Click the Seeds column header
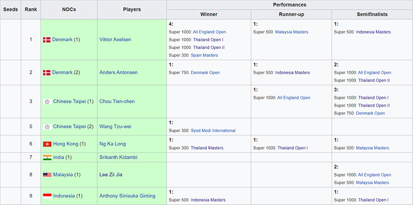 11,10
